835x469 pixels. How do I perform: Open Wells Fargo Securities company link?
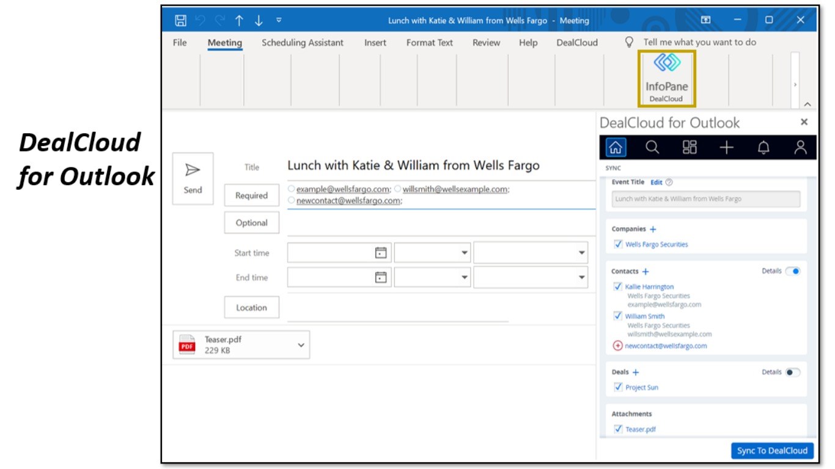pos(657,244)
